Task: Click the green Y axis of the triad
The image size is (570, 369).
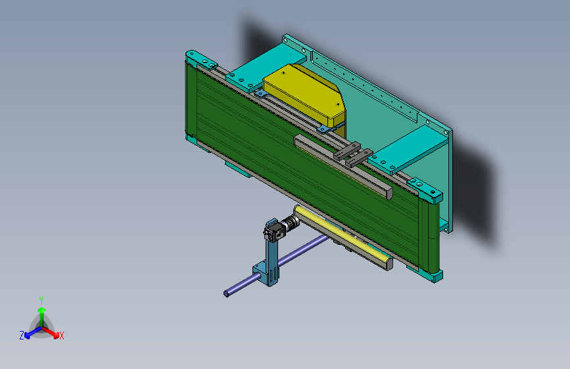Action: coord(42,317)
